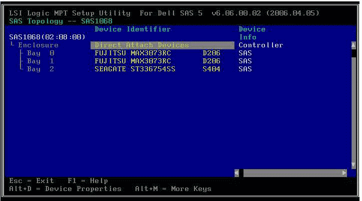Image resolution: width=362 pixels, height=201 pixels.
Task: Click the vertical scrollbar down arrow
Action: click(x=353, y=165)
